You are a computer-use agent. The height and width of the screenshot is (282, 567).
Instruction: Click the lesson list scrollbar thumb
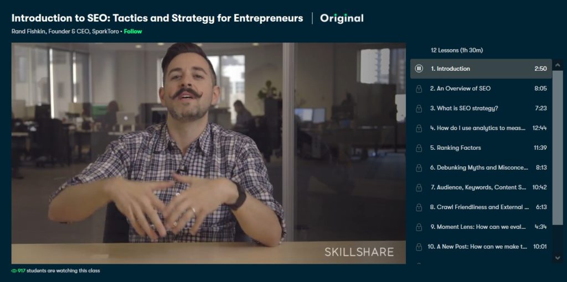[558, 147]
